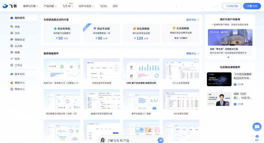Click the 了解飞书 AI 产品 input field
The height and width of the screenshot is (143, 264).
[x=132, y=140]
